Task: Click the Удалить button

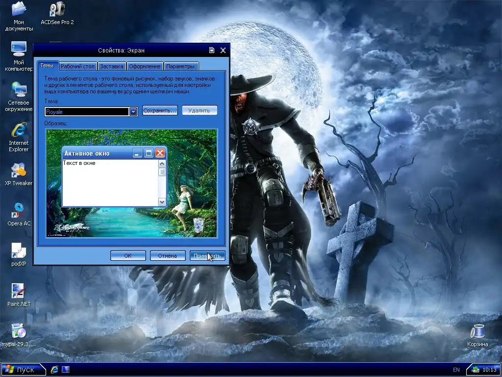Action: click(x=200, y=110)
